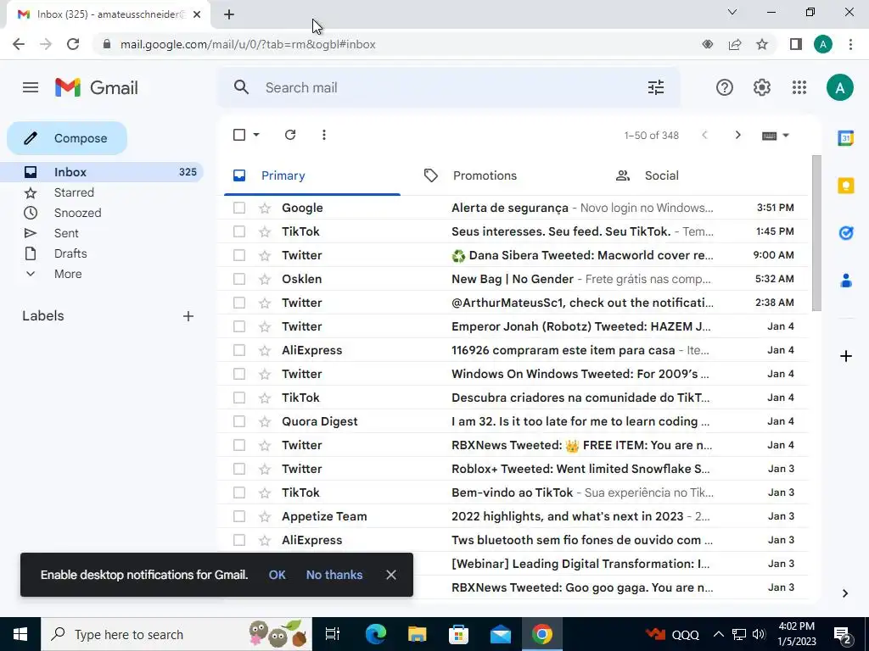Select the Google Alerta de segurança email checkbox
The height and width of the screenshot is (651, 869).
pos(239,208)
